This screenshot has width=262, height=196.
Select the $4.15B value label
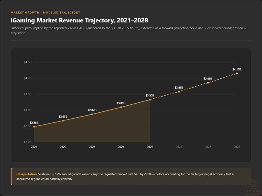click(237, 69)
